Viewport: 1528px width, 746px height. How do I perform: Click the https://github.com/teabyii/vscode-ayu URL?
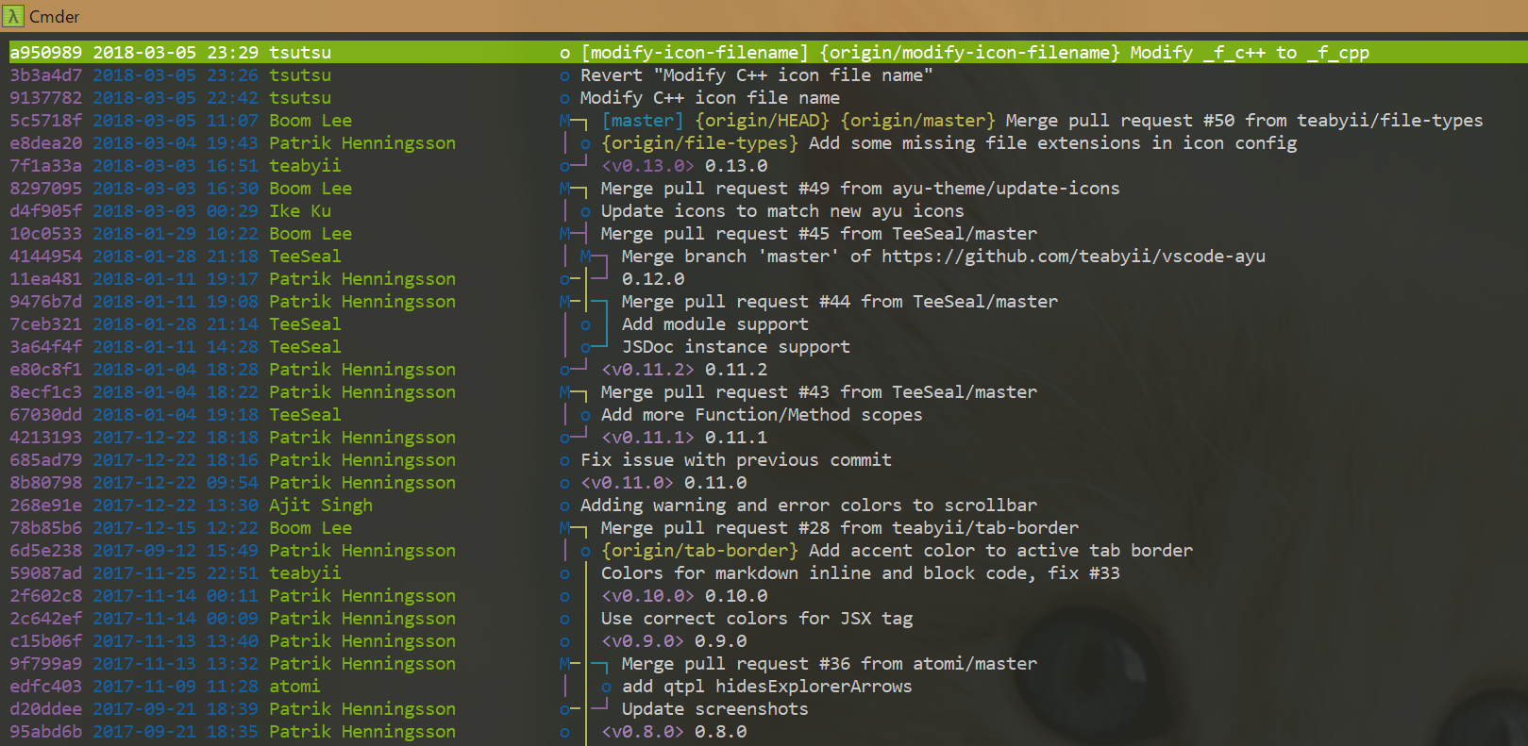click(1073, 257)
